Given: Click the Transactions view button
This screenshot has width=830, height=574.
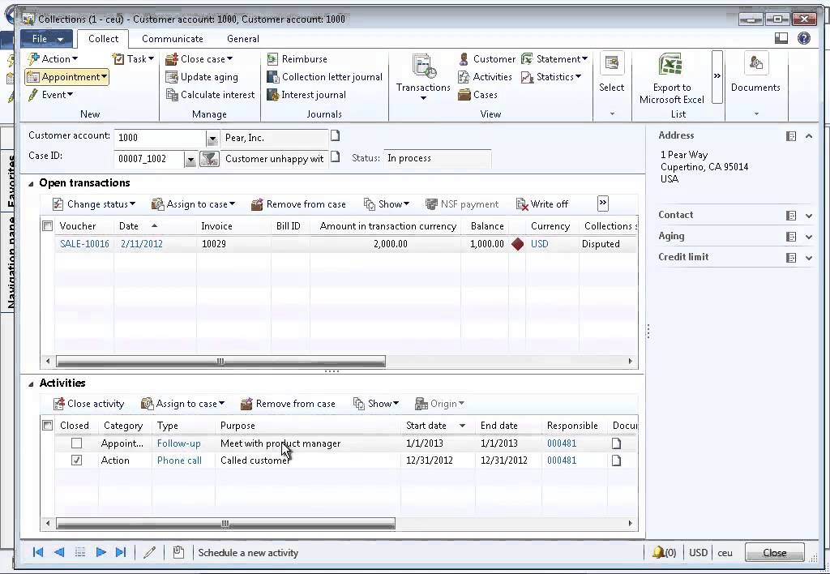Looking at the screenshot, I should point(423,76).
